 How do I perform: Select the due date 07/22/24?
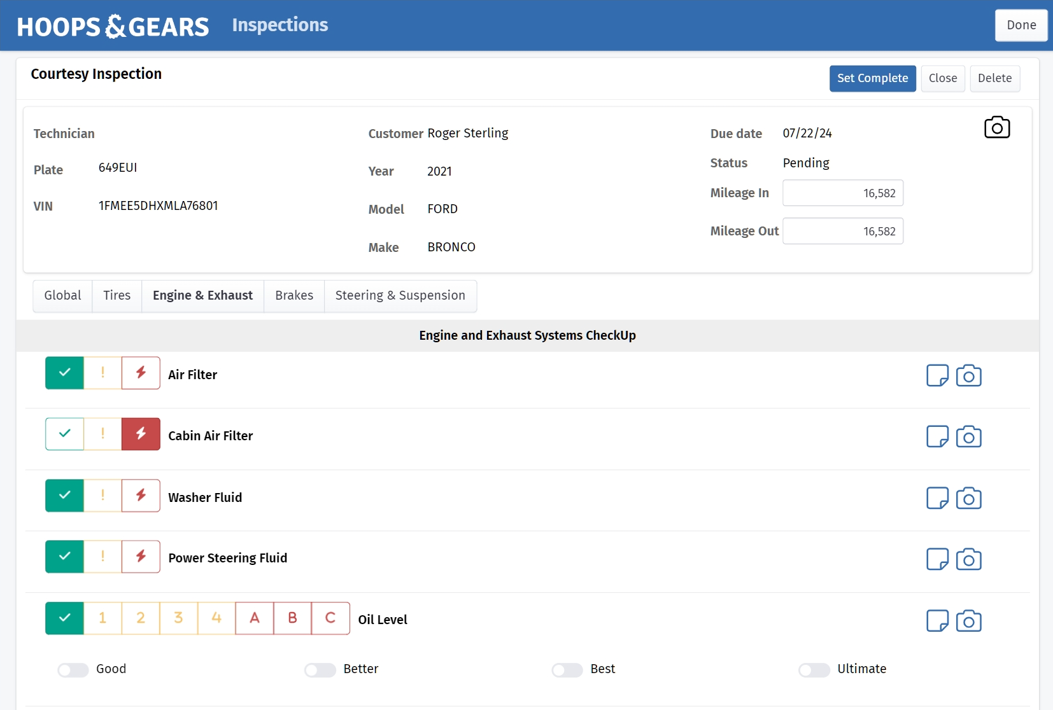pyautogui.click(x=807, y=134)
